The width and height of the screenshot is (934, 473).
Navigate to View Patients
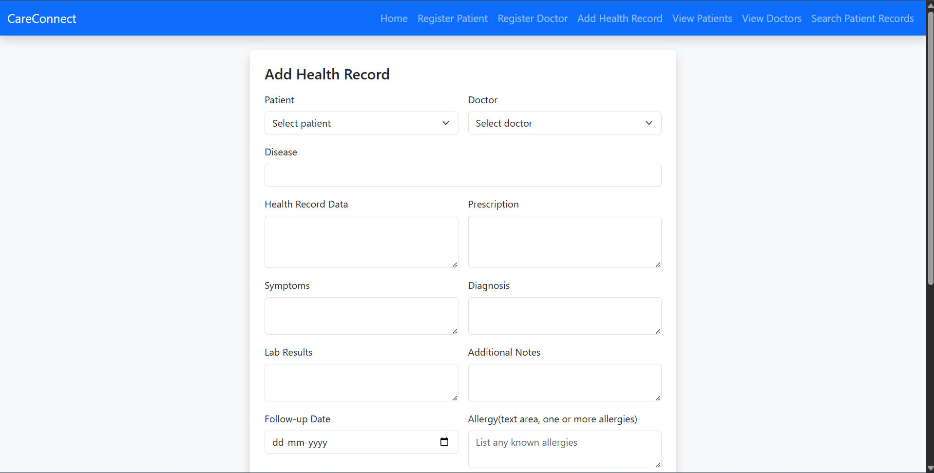click(x=702, y=19)
